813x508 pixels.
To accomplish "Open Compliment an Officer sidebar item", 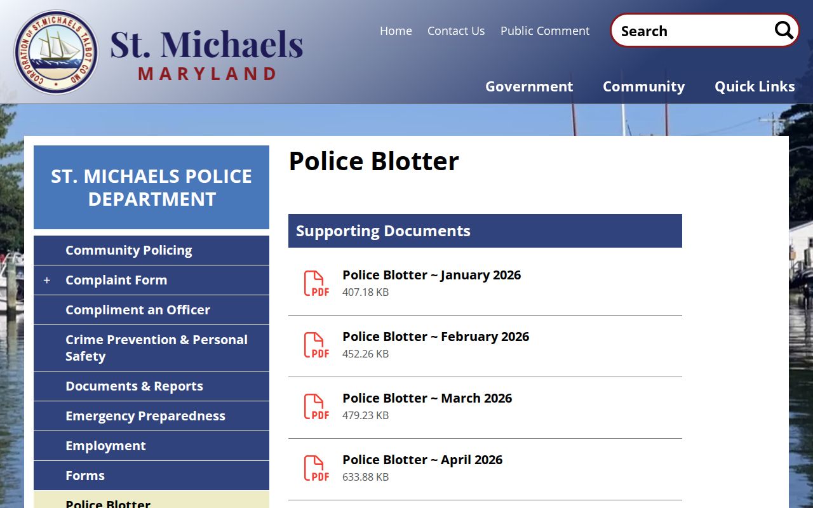I will coord(151,310).
